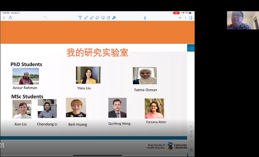Select the Text tool in the toolbar
Image resolution: width=259 pixels, height=157 pixels.
click(x=80, y=18)
